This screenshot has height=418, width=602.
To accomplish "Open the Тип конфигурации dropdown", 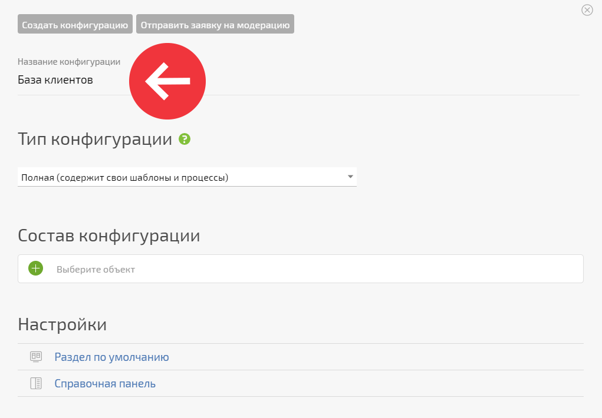I will tap(187, 177).
